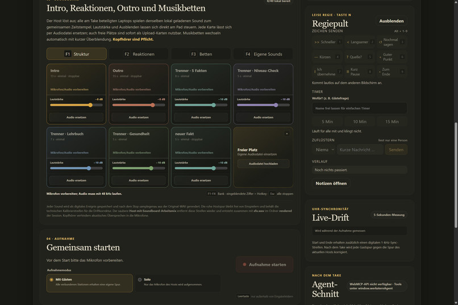Start a 5 Min timer
Screen dimensions: 458x305
[x=327, y=122]
